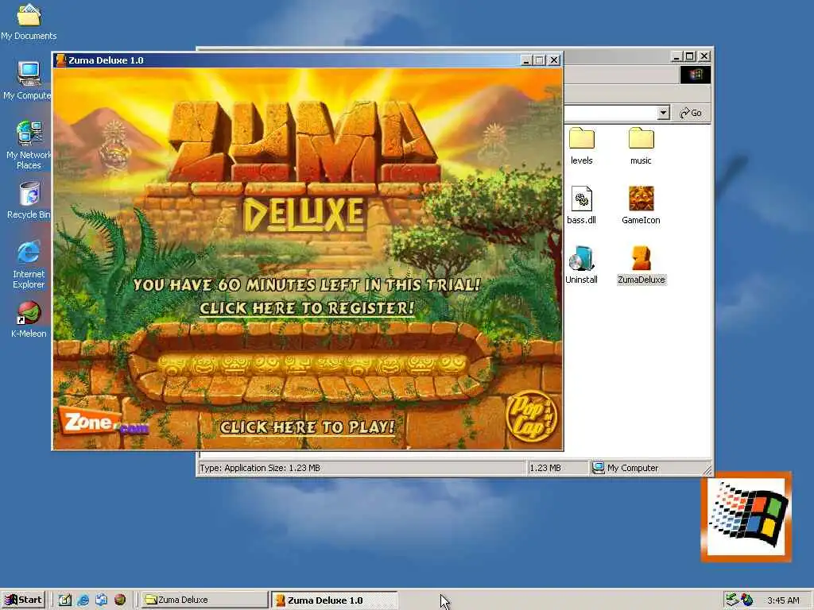Click Zuma Deluxe 1.0 taskbar button
Image resolution: width=814 pixels, height=610 pixels.
(334, 600)
